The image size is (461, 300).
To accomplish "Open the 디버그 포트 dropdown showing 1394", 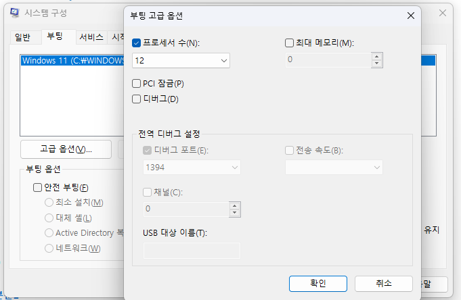I will click(192, 168).
